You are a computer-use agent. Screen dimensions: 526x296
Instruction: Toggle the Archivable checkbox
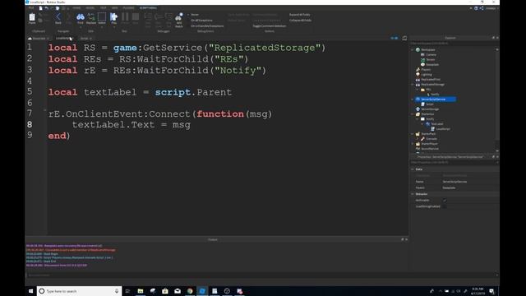[445, 201]
